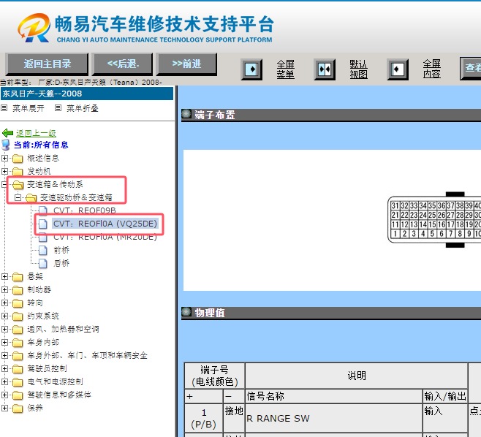Go forward with the >>前进 button

click(186, 64)
